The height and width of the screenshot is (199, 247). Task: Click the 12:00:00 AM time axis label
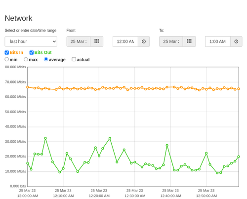click(28, 196)
